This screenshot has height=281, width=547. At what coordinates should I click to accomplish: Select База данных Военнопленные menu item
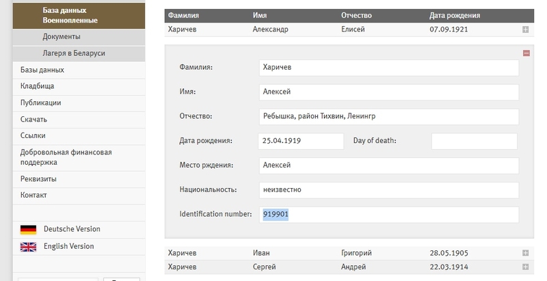(x=70, y=14)
